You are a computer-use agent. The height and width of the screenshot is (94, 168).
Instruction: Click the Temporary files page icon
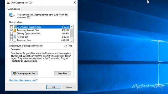point(15,40)
